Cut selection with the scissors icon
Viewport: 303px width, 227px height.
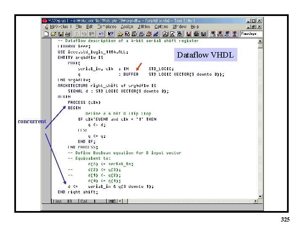point(77,34)
